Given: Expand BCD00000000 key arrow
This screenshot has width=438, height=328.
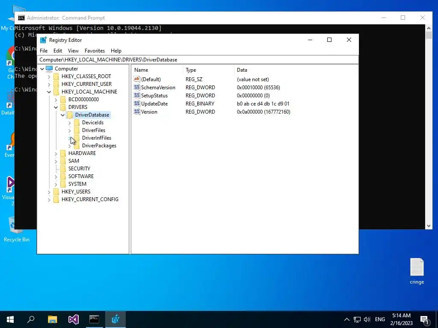Looking at the screenshot, I should (56, 100).
